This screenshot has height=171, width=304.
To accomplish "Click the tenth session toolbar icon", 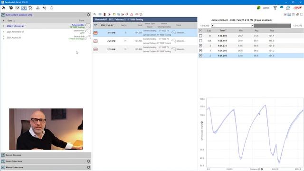I will coord(137,14).
